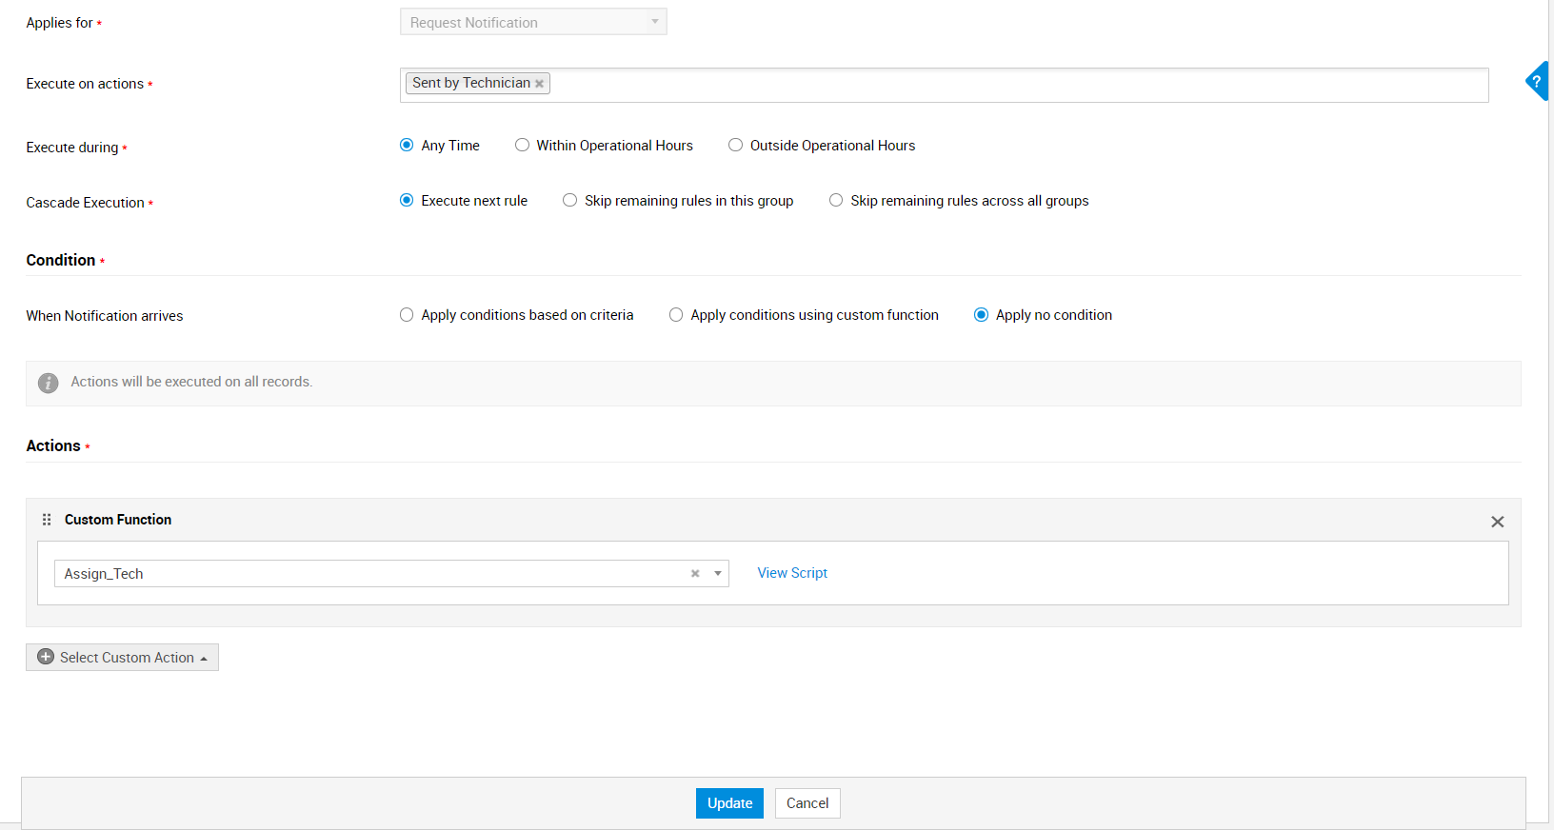Grab the Custom Function drag handle

pos(47,520)
